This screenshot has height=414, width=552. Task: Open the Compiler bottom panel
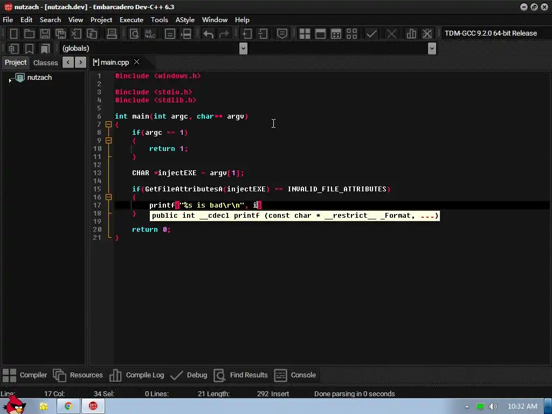pos(25,375)
